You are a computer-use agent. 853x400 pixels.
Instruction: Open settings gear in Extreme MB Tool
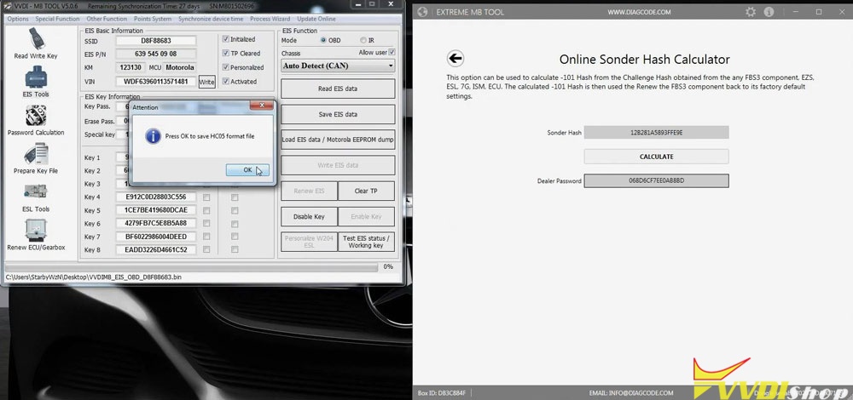click(751, 11)
